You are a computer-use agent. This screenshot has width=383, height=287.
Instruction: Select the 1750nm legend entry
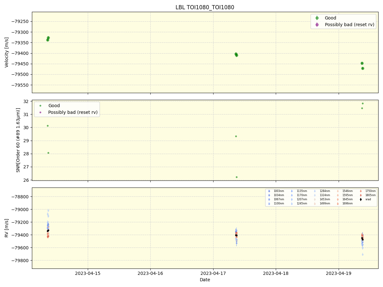[x=368, y=191]
